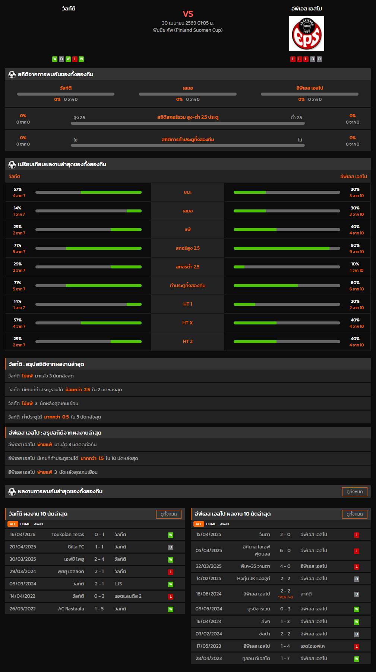Select ALL filter in left results table
376x672 pixels.
(x=13, y=524)
